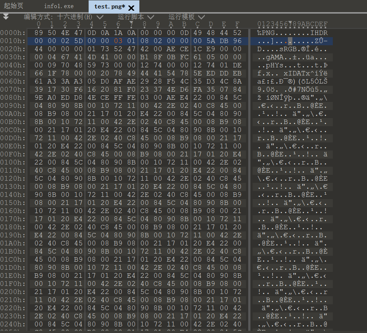Click highlighted character in row 0010h text column

click(290, 41)
